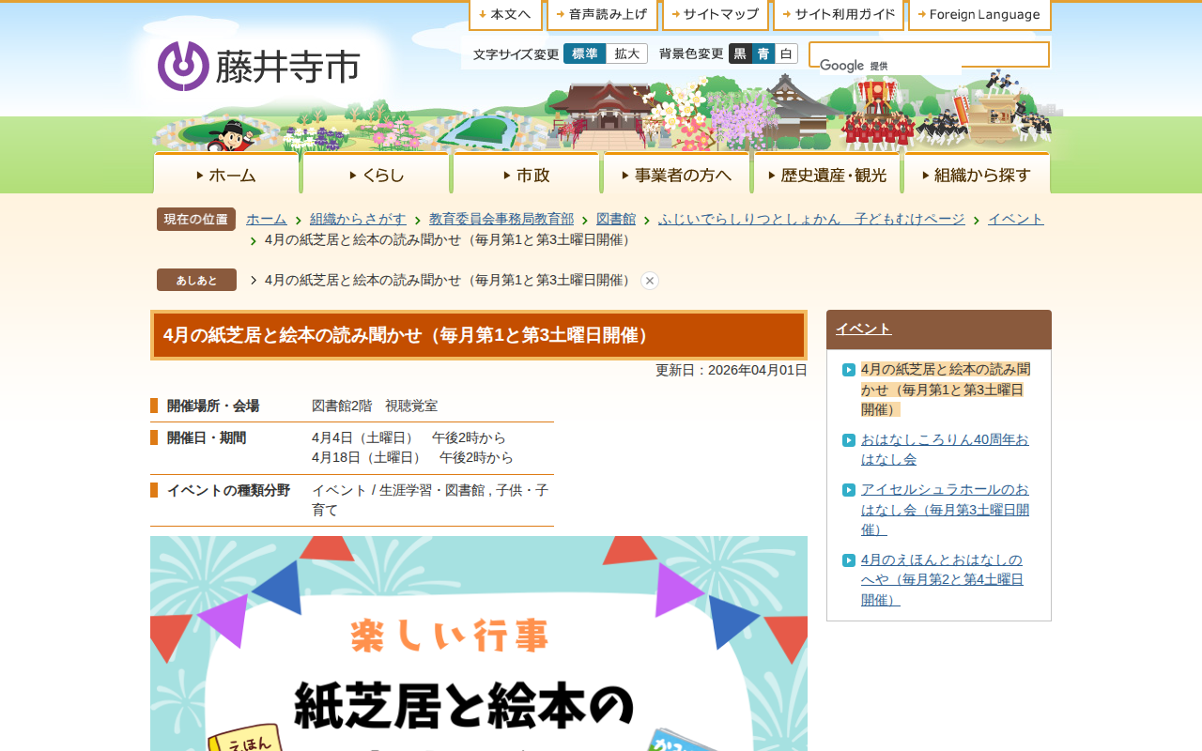Open the サイトマップ page

click(x=716, y=15)
